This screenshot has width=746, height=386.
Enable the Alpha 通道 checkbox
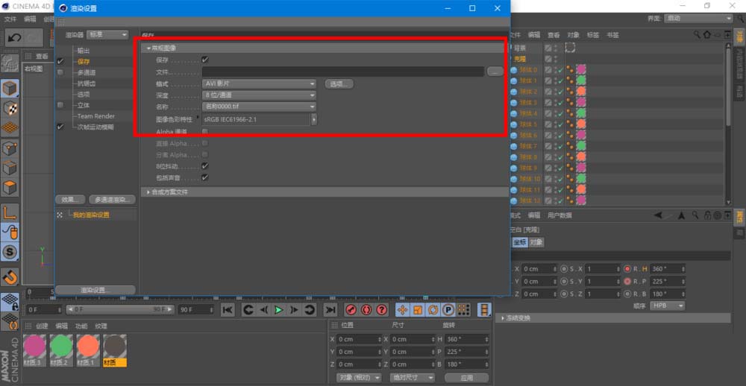(x=205, y=131)
